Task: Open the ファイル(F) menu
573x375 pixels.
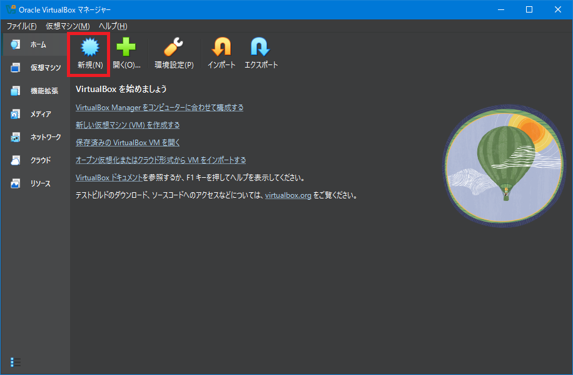Action: coord(21,26)
